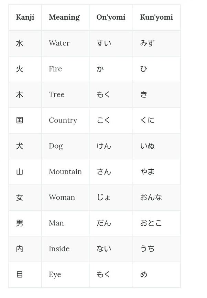Select the on'yomi reading すい
Viewport: 207px width, 298px height.
[104, 43]
